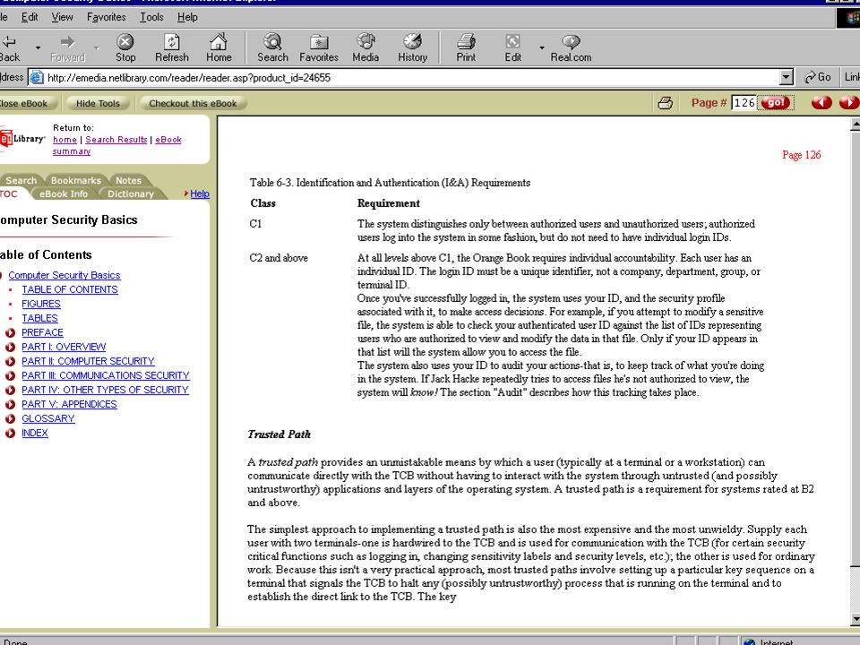Open PART III: COMMUNICATIONS SECURITY link
Viewport: 860px width, 645px height.
[x=106, y=375]
